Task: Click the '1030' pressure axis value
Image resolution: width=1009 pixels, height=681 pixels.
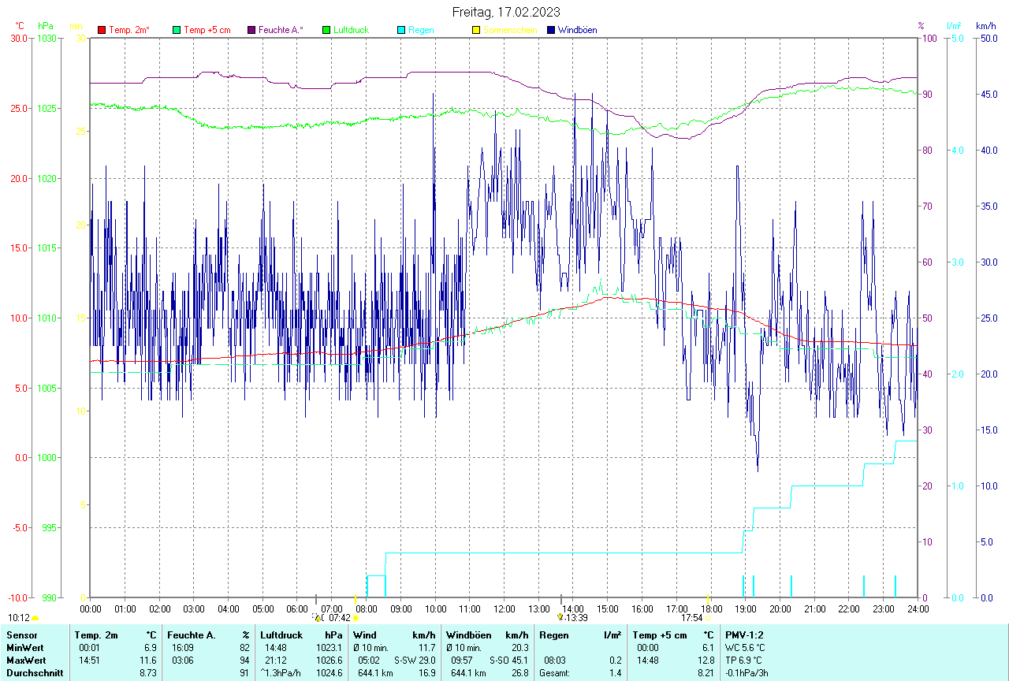Action: pyautogui.click(x=47, y=38)
